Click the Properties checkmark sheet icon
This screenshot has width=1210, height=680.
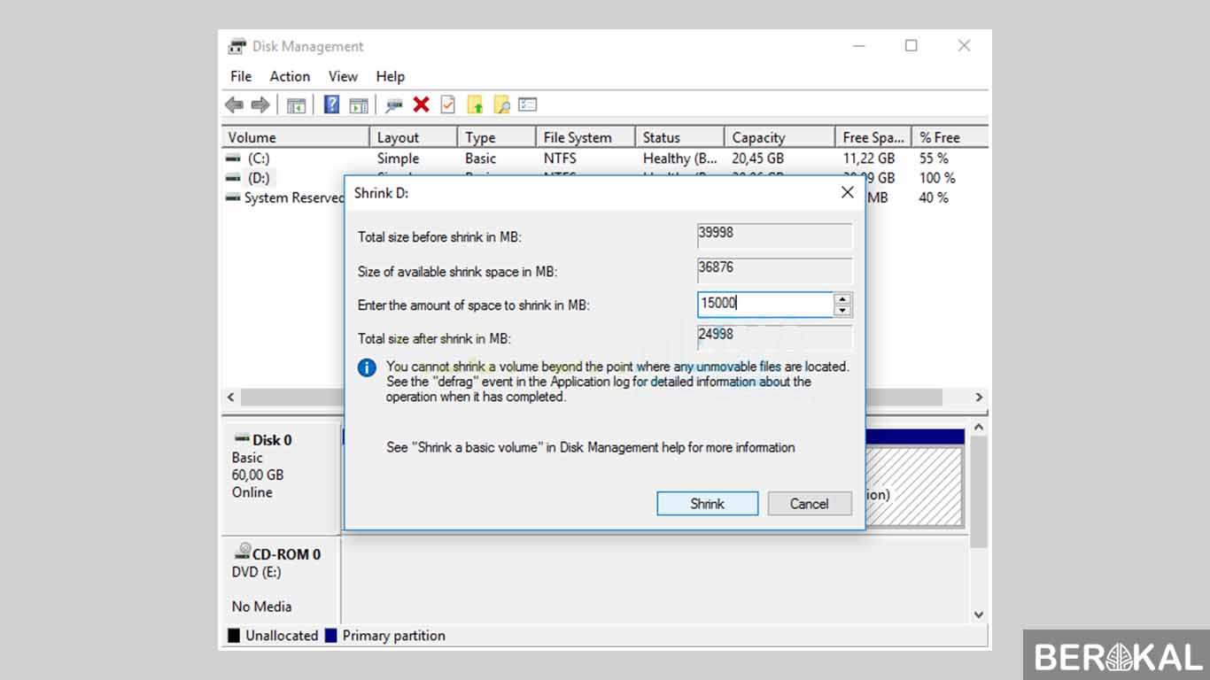point(448,104)
